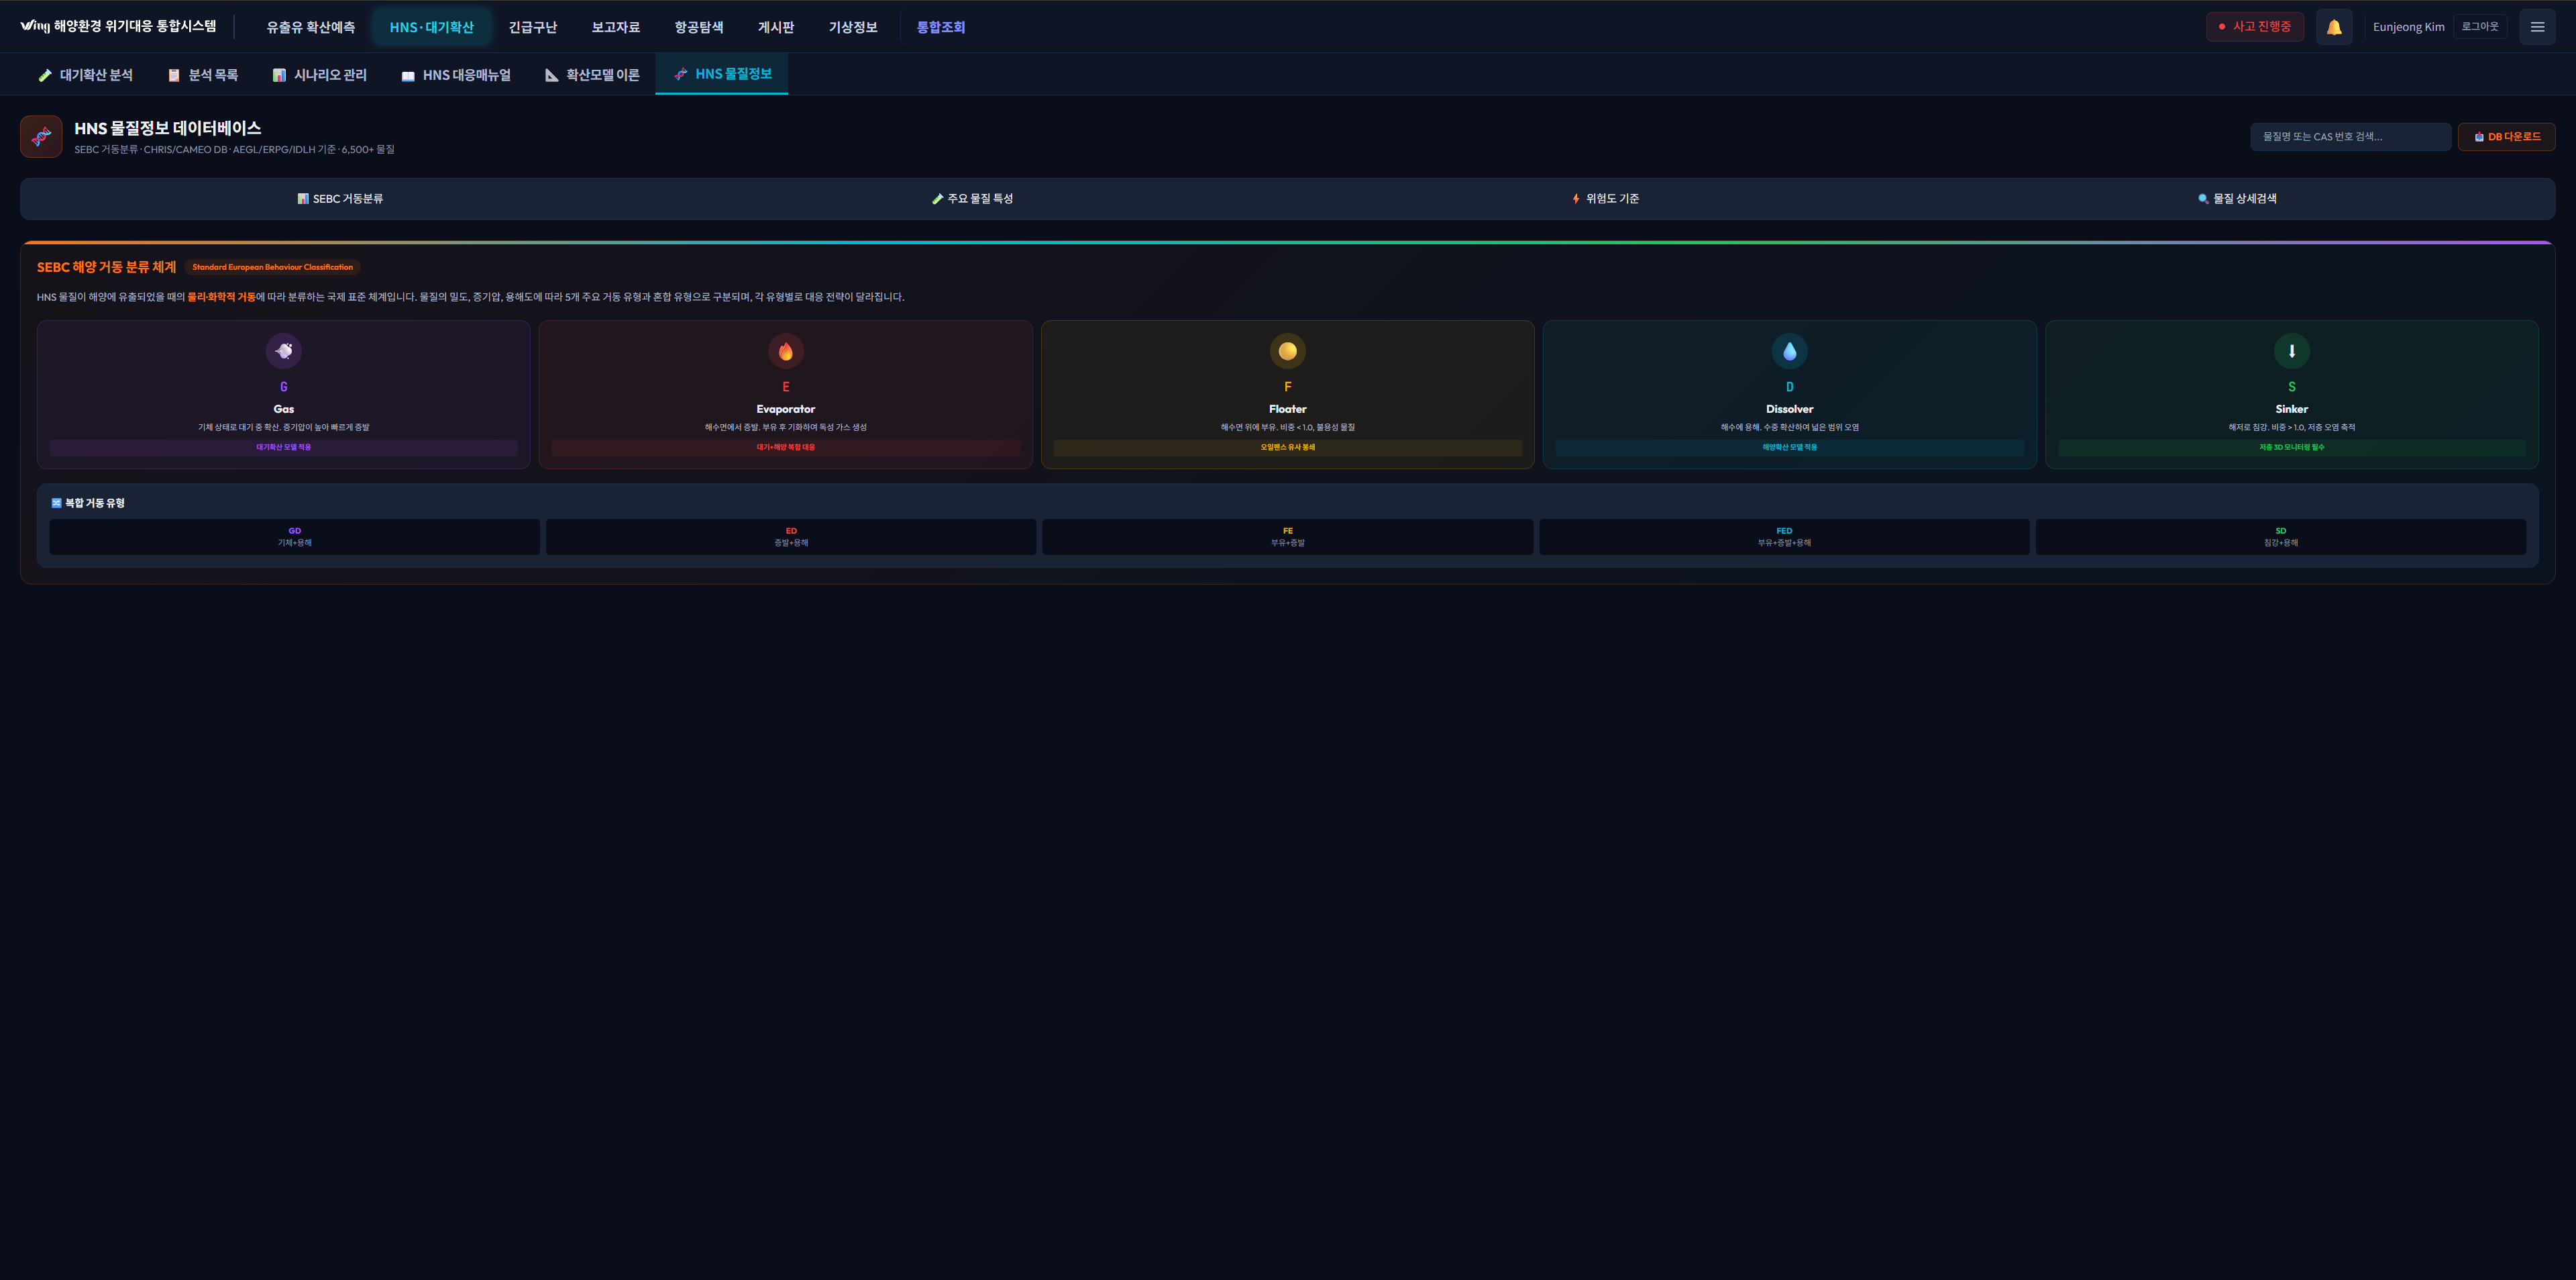
Task: Select the GD 기체+용해 card
Action: point(294,538)
